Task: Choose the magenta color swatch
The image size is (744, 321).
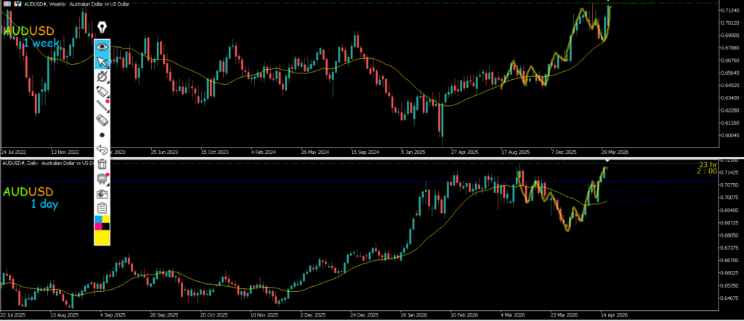Action: pos(98,226)
